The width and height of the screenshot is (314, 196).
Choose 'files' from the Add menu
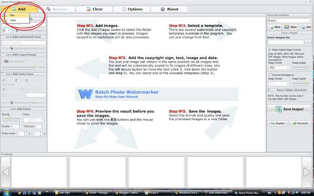[x=18, y=15]
